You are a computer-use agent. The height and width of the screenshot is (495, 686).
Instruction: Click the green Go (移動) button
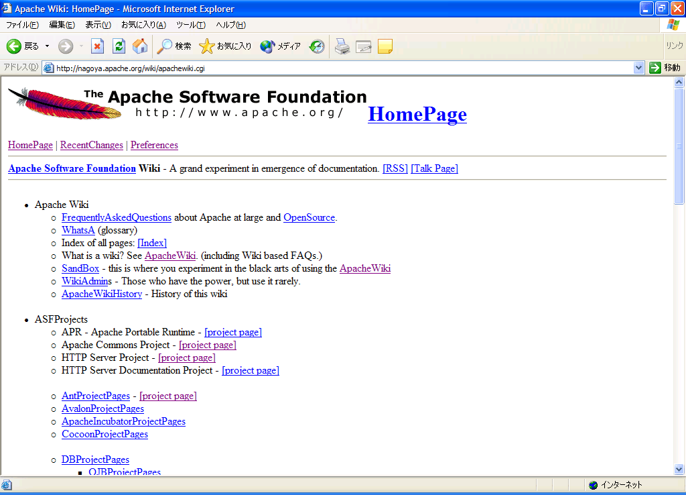point(665,68)
